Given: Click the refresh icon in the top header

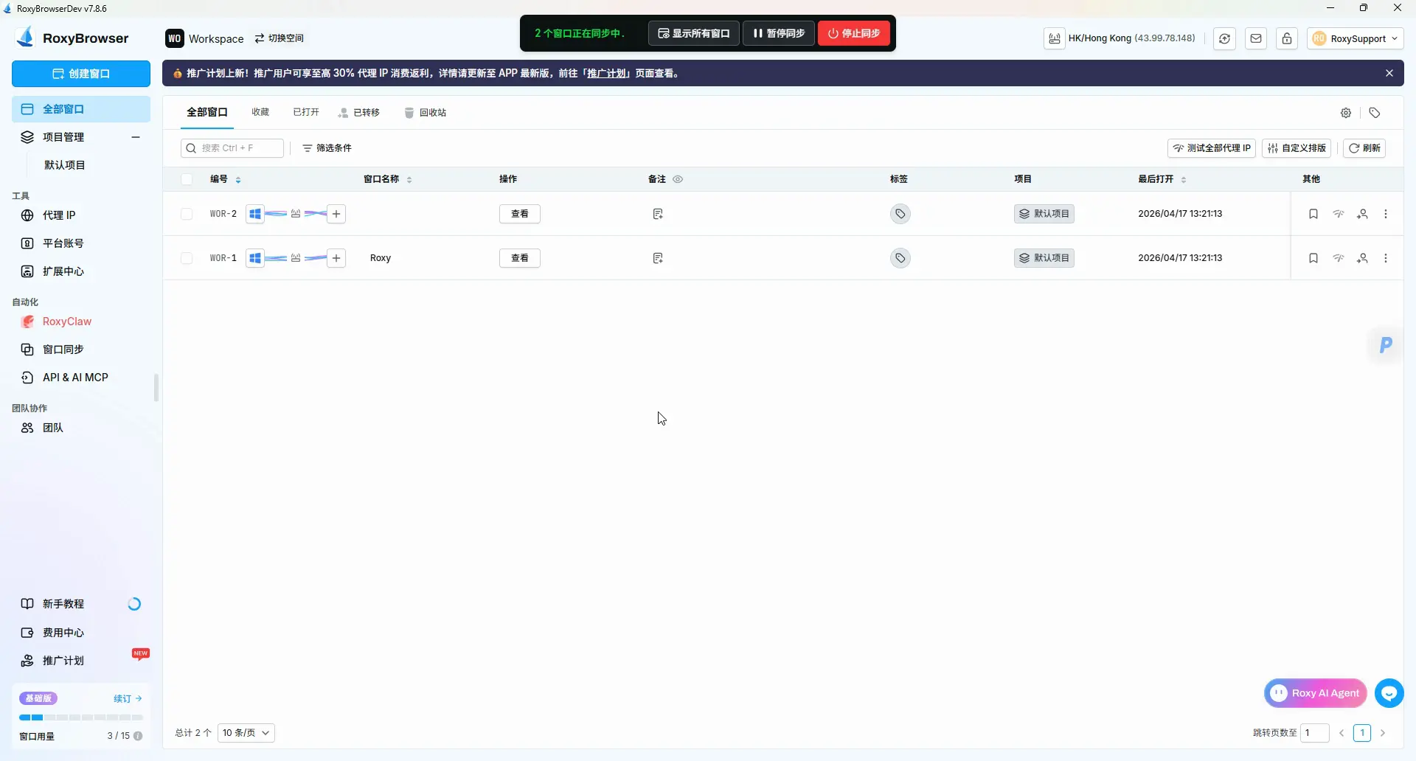Looking at the screenshot, I should [1225, 38].
